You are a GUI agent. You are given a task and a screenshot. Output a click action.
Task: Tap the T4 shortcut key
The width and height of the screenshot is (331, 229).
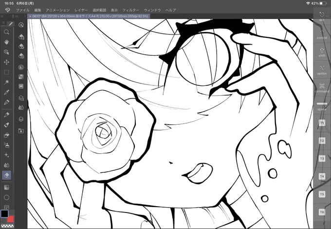coord(322,177)
